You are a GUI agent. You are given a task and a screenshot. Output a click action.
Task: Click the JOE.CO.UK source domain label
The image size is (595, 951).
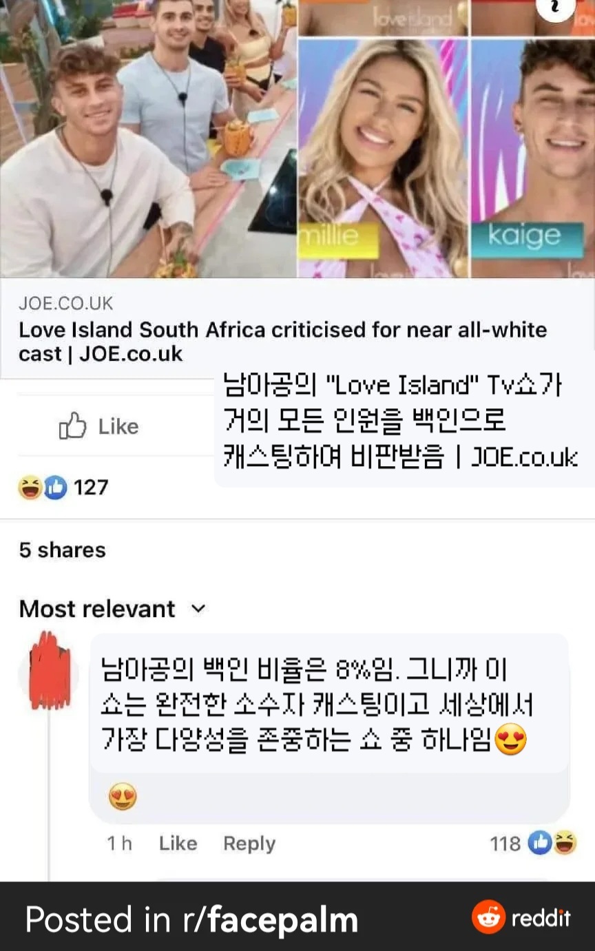(66, 304)
